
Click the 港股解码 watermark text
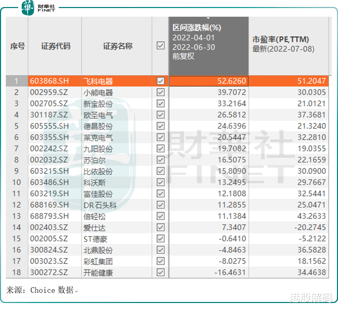312,297
